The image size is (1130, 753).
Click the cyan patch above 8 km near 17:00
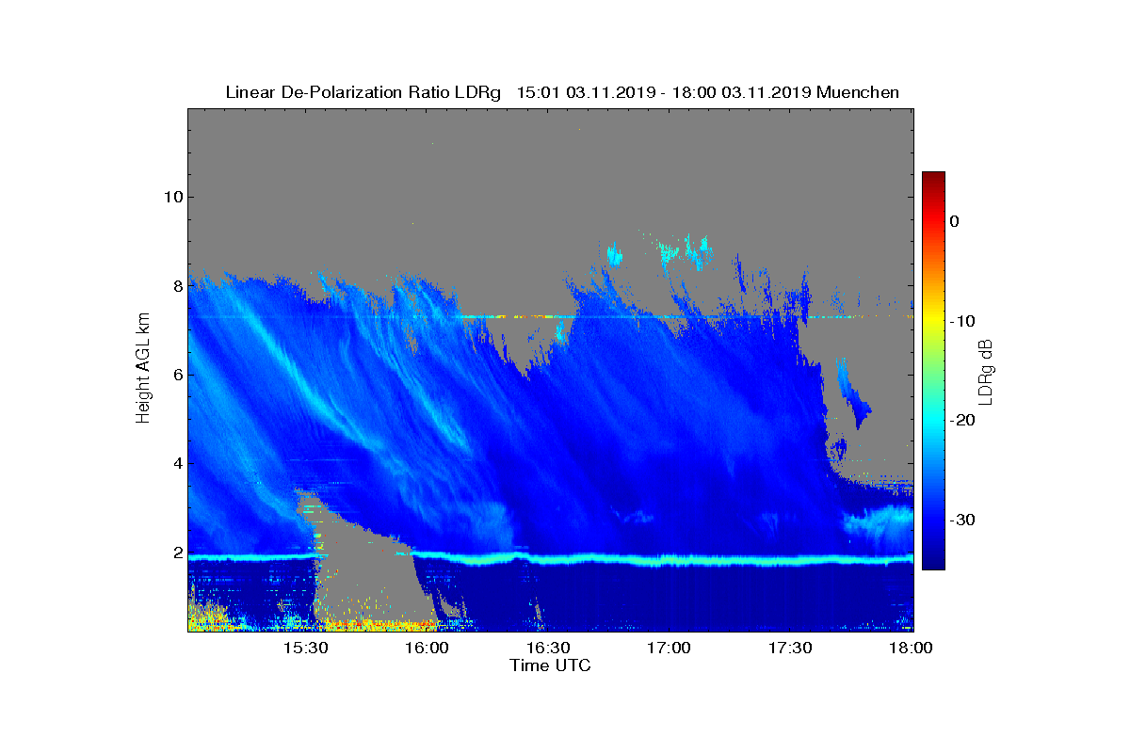(x=685, y=250)
